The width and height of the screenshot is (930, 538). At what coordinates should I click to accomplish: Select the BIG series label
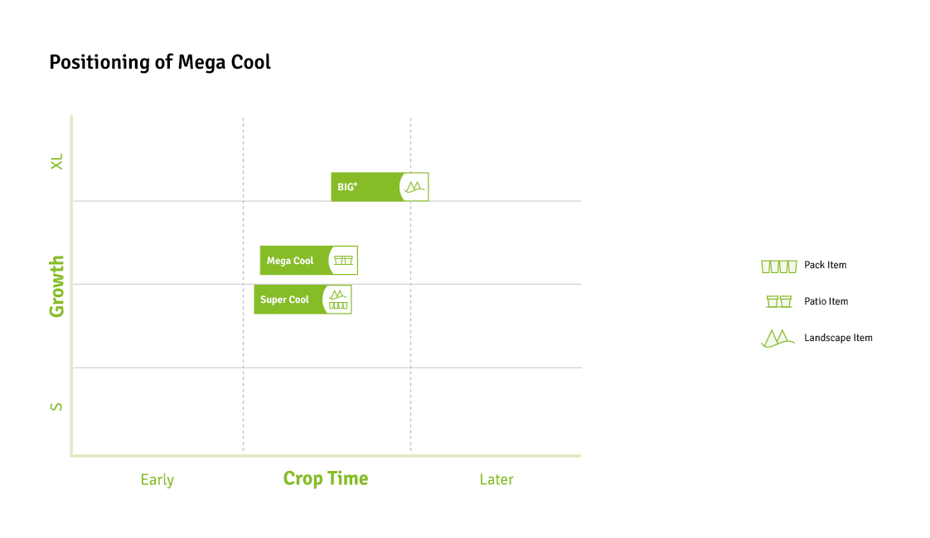[x=347, y=187]
